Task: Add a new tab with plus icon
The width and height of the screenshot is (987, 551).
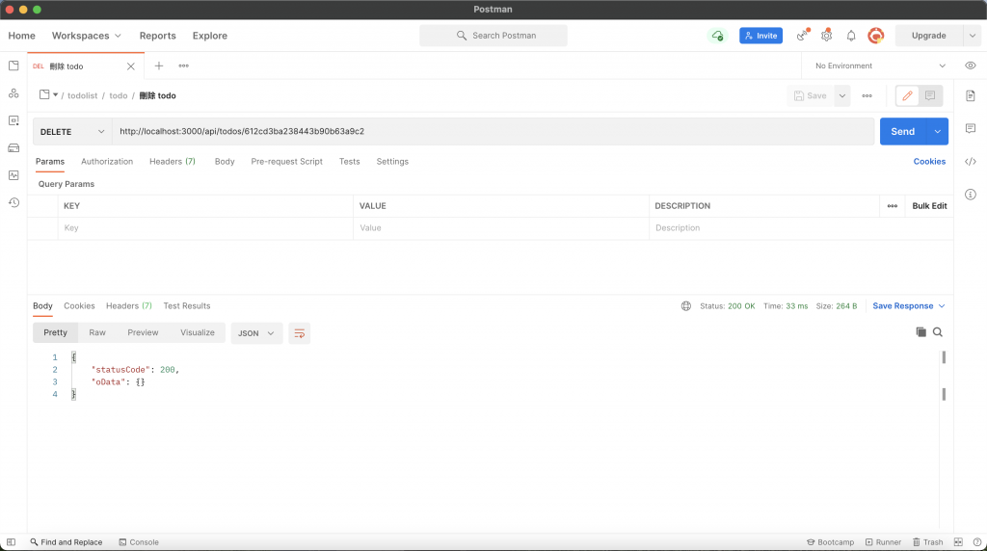Action: (159, 66)
